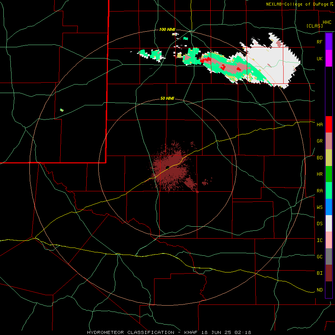Click the GC gray legend swatch

(329, 256)
